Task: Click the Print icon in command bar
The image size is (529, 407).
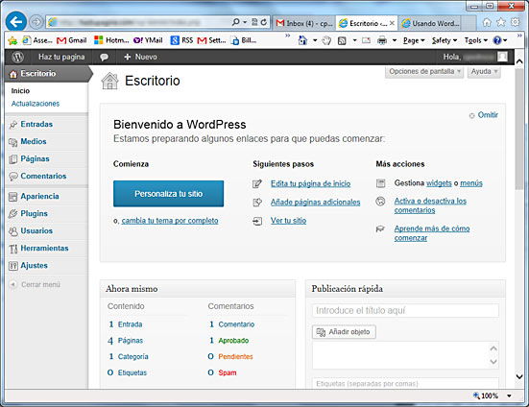Action: pos(382,41)
